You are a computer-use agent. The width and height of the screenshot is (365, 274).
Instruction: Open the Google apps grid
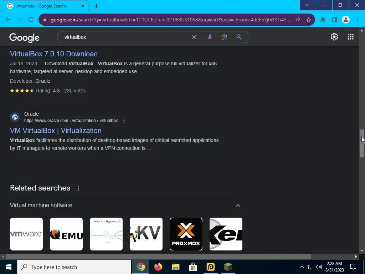pyautogui.click(x=351, y=37)
